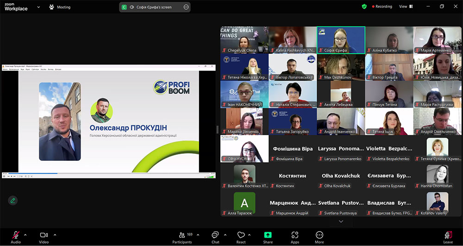Open the More options button
Screen dimensions: 463x246
319,237
